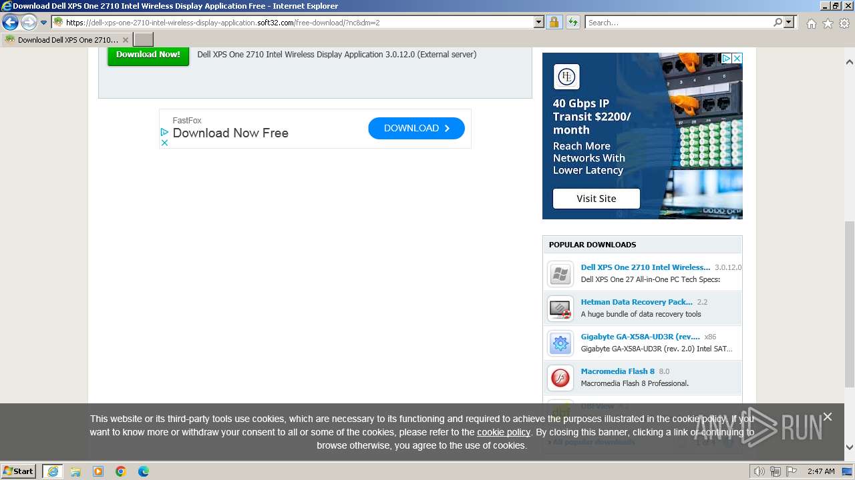The height and width of the screenshot is (480, 855).
Task: Click the Search box in toolbar
Action: click(679, 22)
